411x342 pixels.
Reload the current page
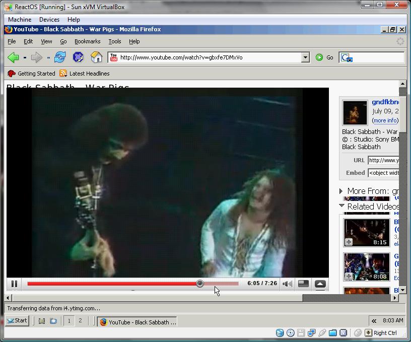(x=60, y=57)
